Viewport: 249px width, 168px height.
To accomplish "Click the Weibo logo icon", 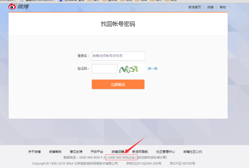I will (12, 7).
